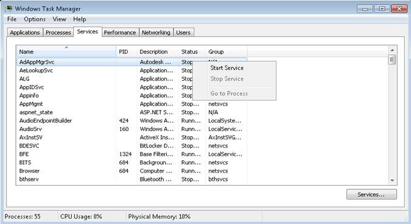Switch to the Users tab
Screen dimensions: 411x224
tap(183, 32)
